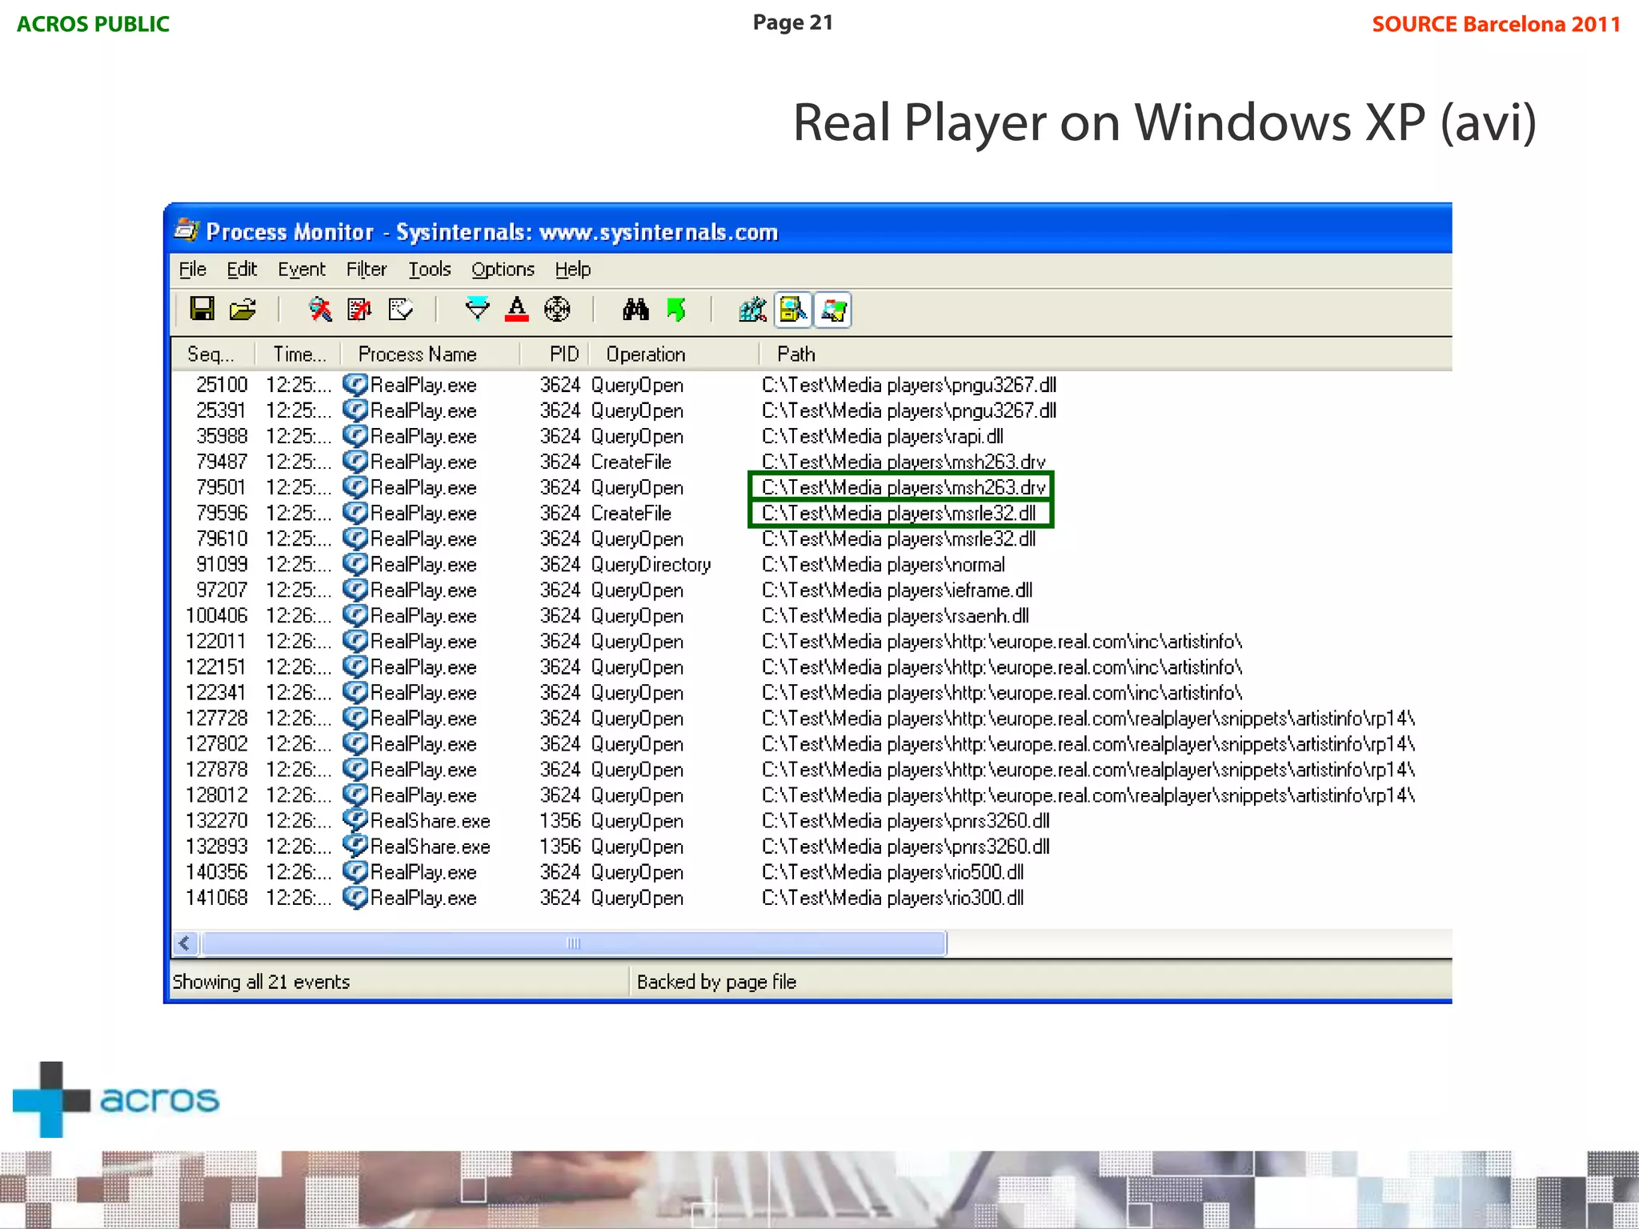Toggle Show File System Activity icon
This screenshot has width=1639, height=1229.
click(x=793, y=310)
